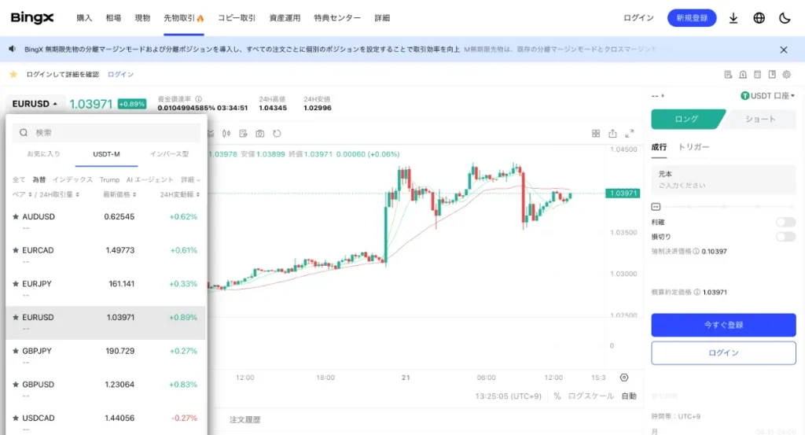Favorite the AUDUSD pair star

(16, 217)
